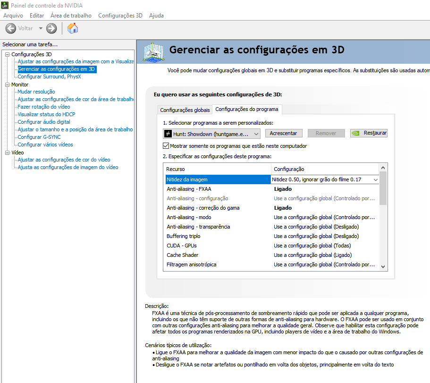Select the Anti-aliasing - modo row
Viewport: 430px width, 383px height.
[272, 217]
